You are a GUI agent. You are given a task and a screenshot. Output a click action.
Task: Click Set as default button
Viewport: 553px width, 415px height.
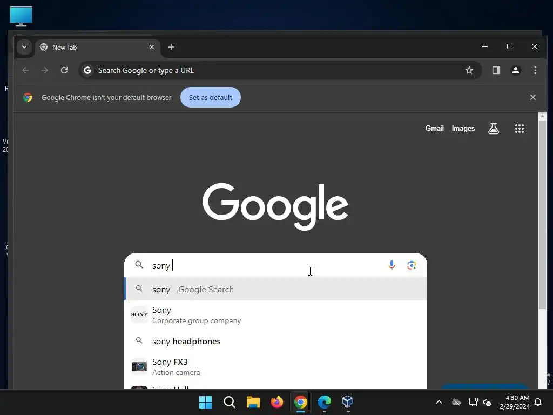[211, 97]
